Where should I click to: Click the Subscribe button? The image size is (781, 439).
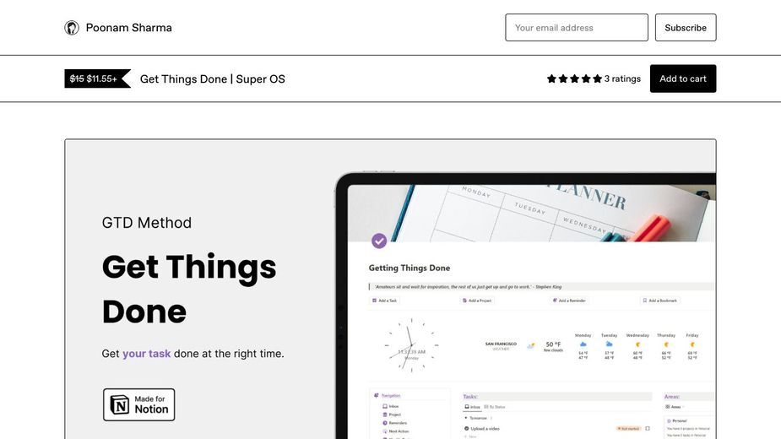pyautogui.click(x=686, y=27)
